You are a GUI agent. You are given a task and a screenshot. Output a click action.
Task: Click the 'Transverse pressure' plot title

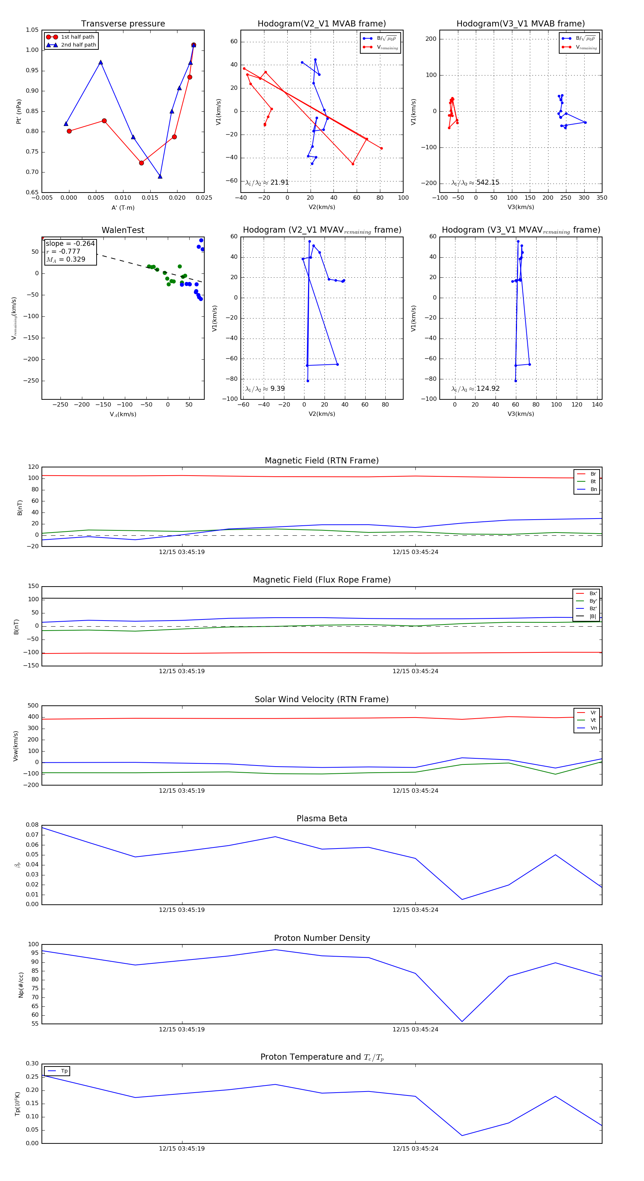[x=123, y=23]
